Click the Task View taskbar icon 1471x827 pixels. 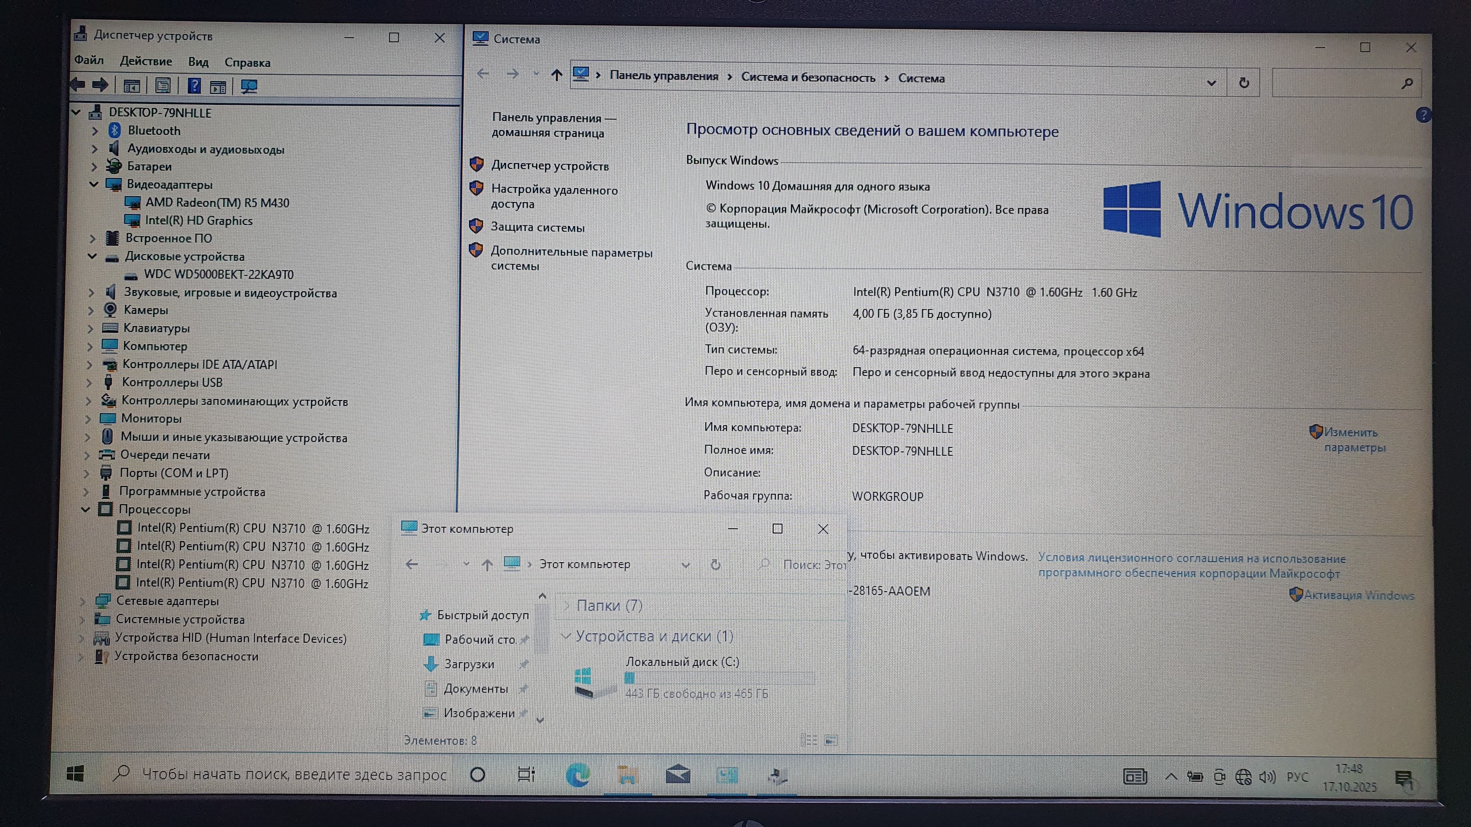pyautogui.click(x=526, y=774)
